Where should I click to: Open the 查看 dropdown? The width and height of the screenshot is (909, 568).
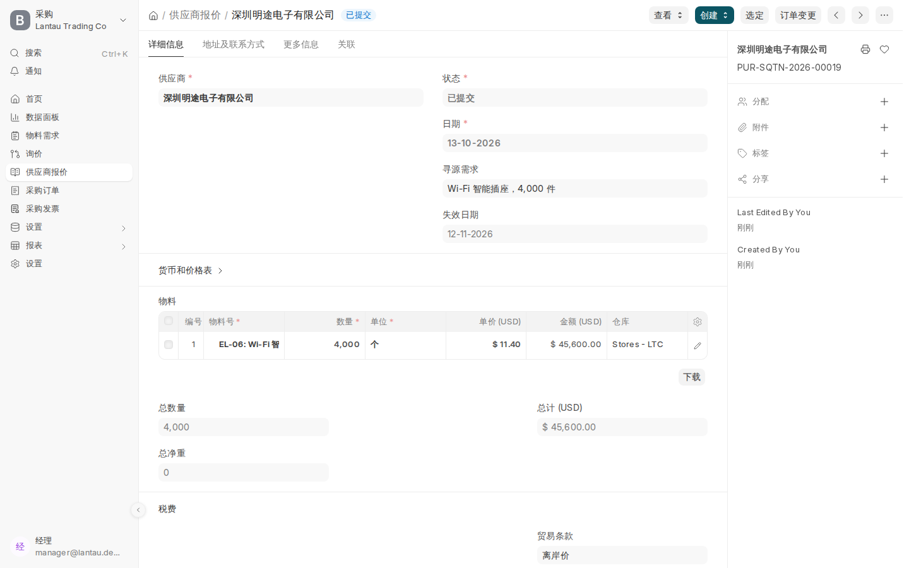668,15
